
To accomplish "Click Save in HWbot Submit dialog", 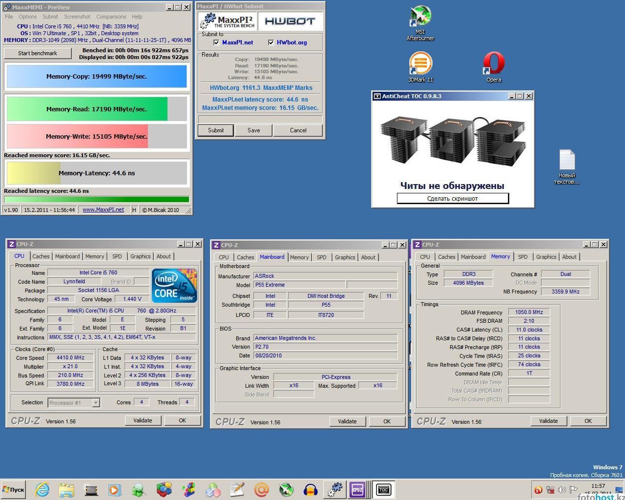I will (253, 130).
